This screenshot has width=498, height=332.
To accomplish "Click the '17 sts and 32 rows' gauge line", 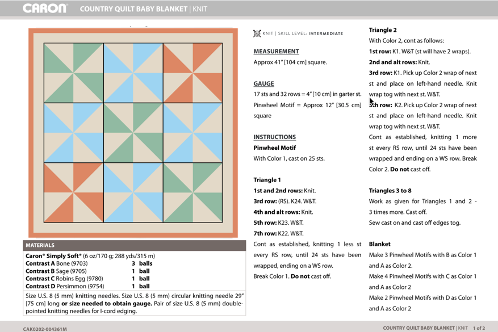I will click(307, 94).
